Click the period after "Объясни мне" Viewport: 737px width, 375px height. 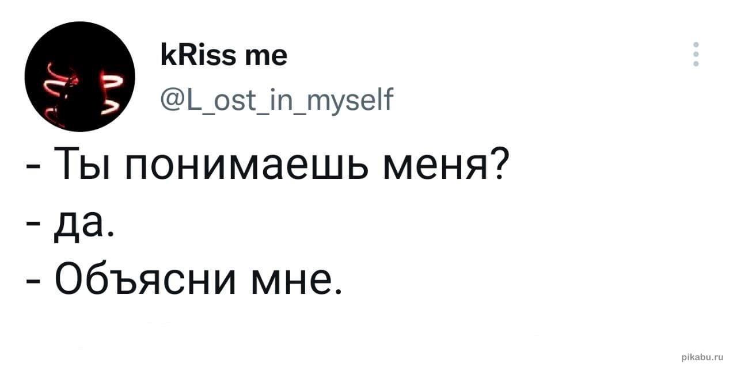tap(337, 289)
